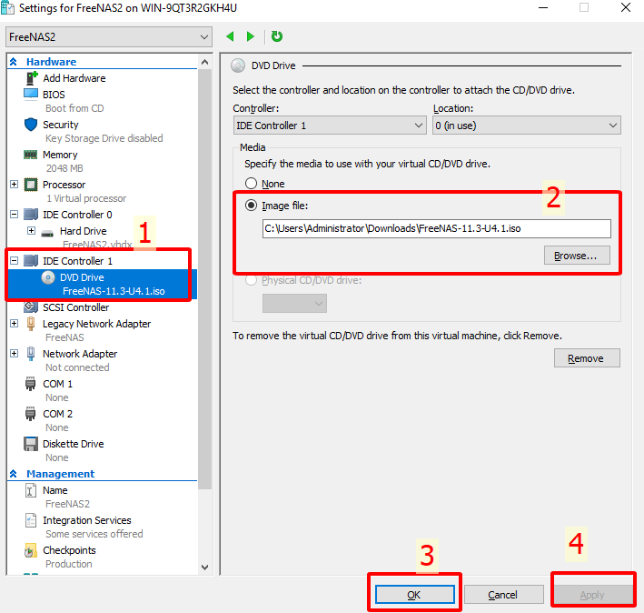Screen dimensions: 644x613
Task: Click the green refresh icon
Action: (x=277, y=36)
